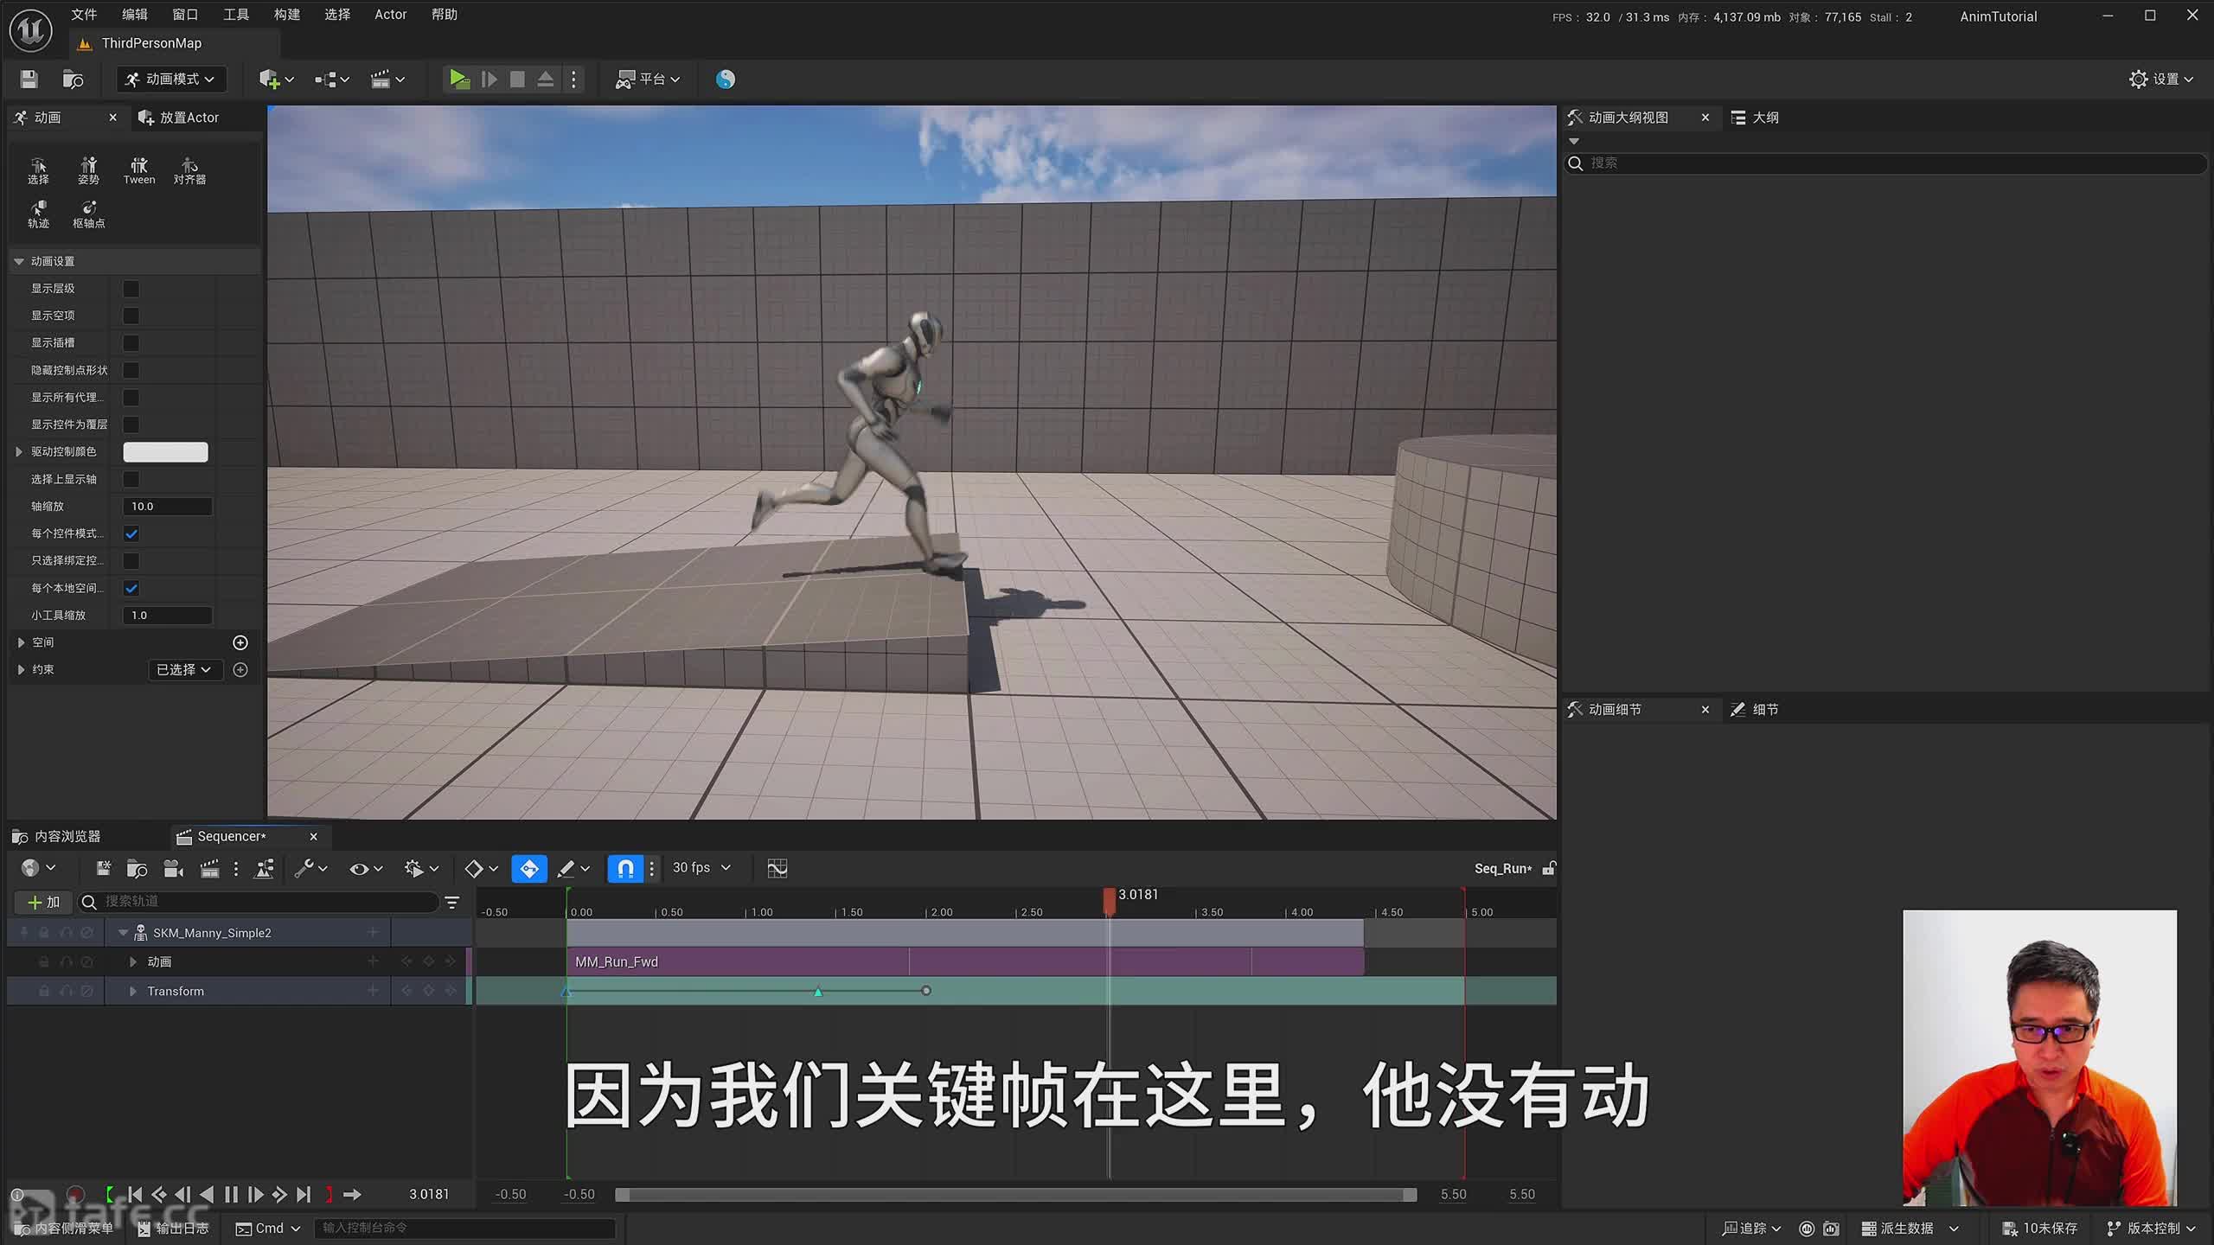
Task: Pause Sequencer playback
Action: tap(231, 1194)
